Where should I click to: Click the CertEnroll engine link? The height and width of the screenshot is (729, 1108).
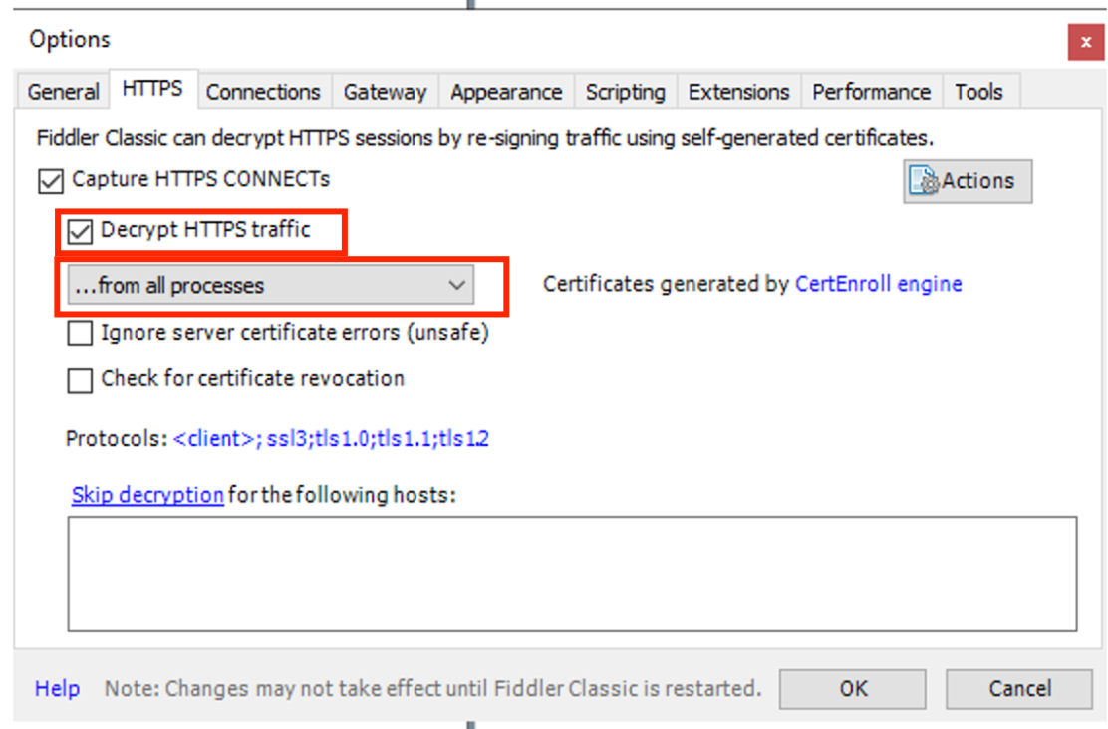(x=878, y=284)
